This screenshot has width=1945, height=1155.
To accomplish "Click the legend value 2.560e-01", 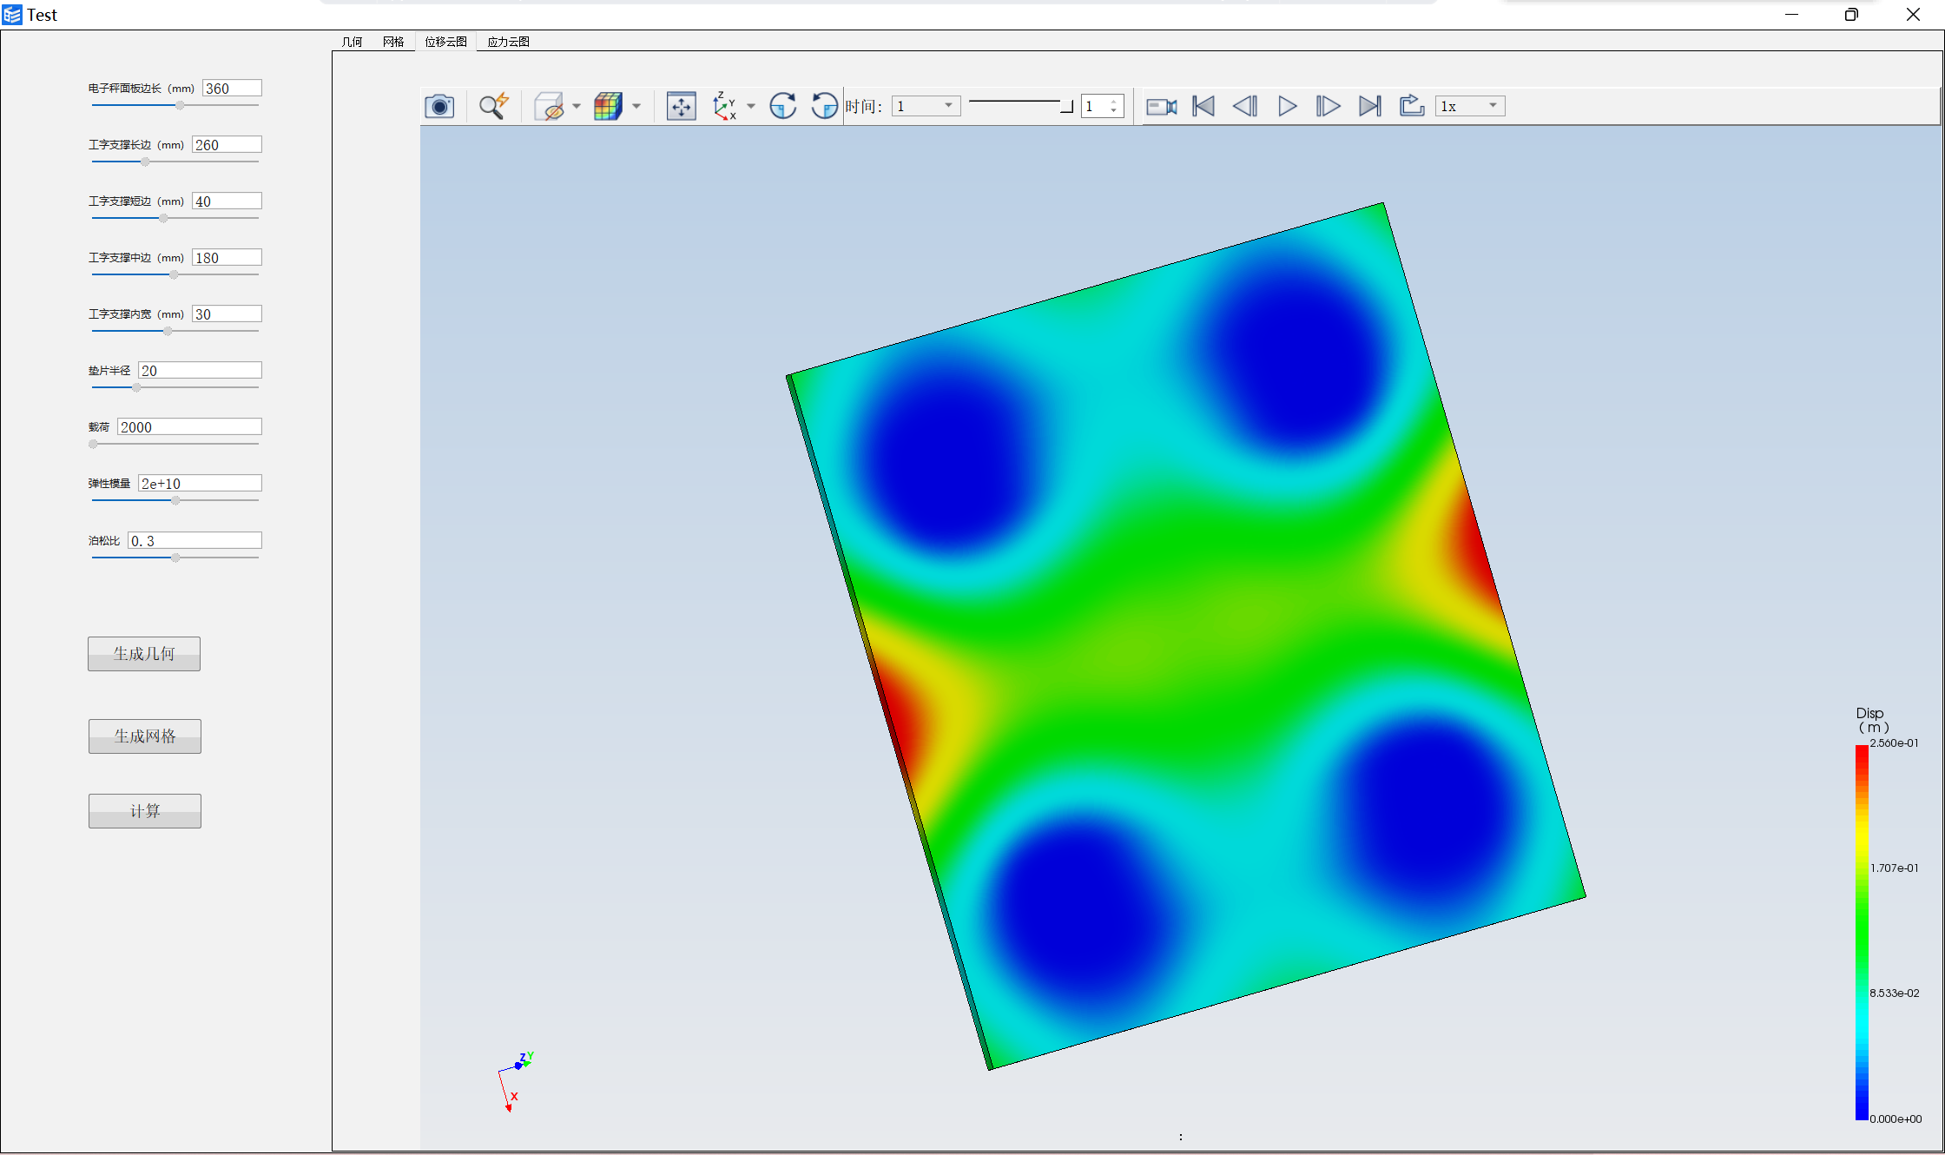I will tap(1894, 743).
